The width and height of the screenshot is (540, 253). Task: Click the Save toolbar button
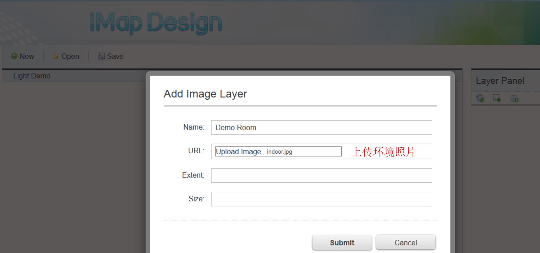(x=110, y=56)
